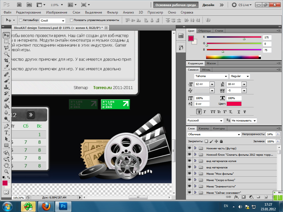Toggle Underline text style
This screenshot has width=283, height=212.
point(239,112)
